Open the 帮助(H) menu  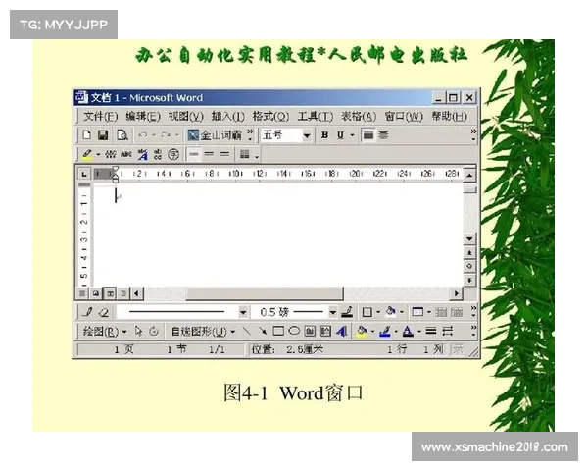pyautogui.click(x=449, y=116)
